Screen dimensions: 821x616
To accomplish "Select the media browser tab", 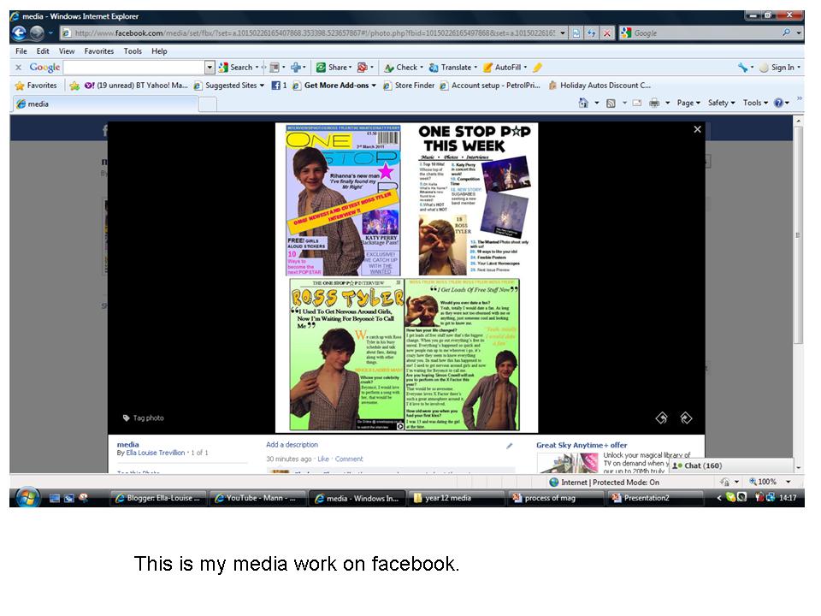I will 104,104.
